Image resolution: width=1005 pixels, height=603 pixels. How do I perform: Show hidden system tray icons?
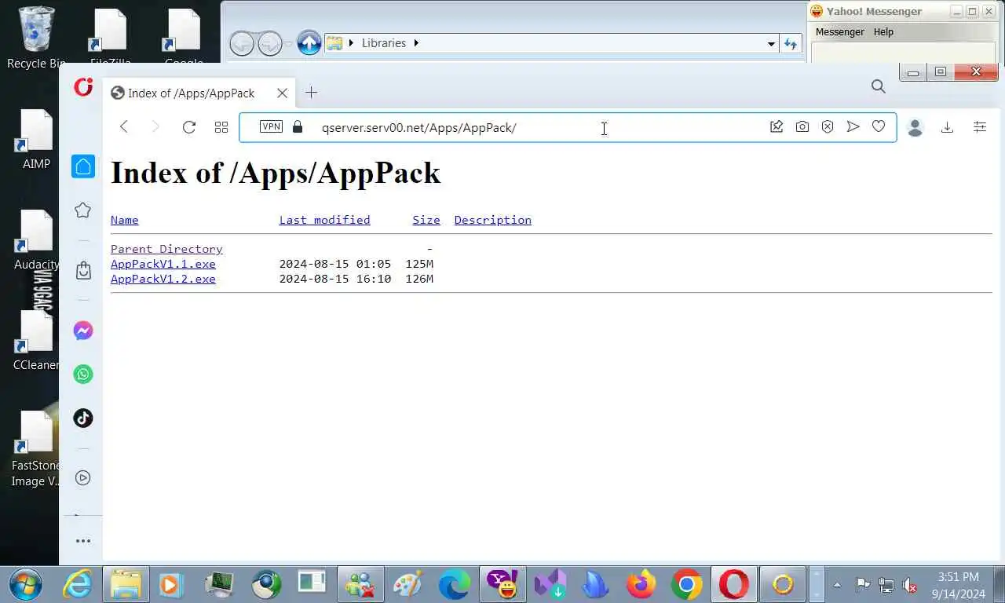point(837,585)
